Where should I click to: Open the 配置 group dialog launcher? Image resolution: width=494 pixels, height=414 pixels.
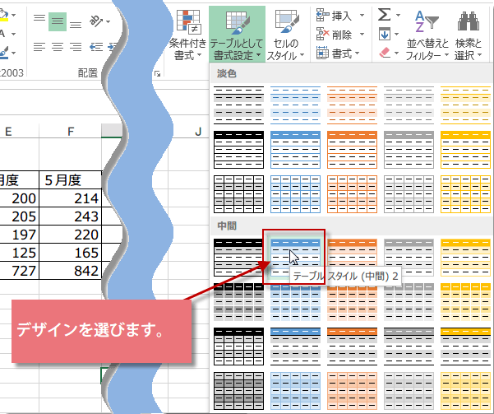pos(158,74)
